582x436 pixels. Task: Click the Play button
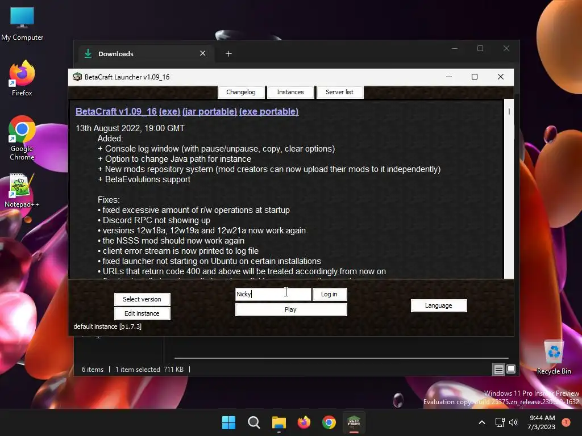pyautogui.click(x=290, y=309)
